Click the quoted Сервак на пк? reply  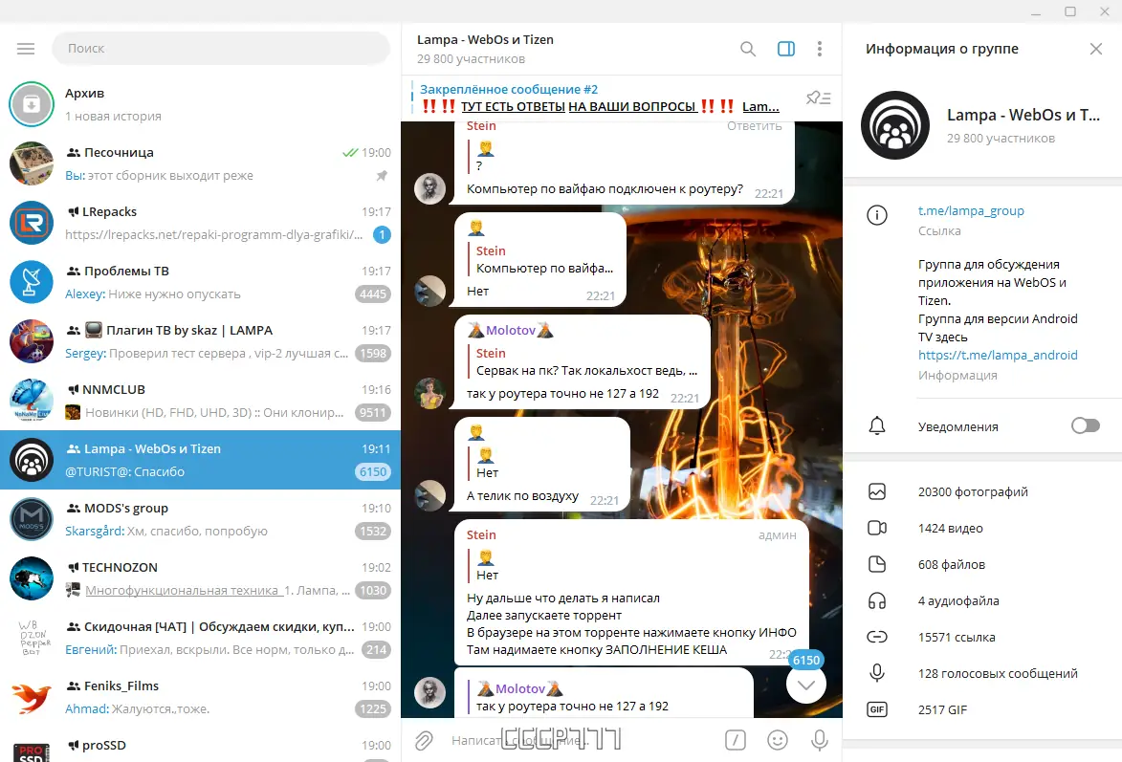(x=583, y=362)
